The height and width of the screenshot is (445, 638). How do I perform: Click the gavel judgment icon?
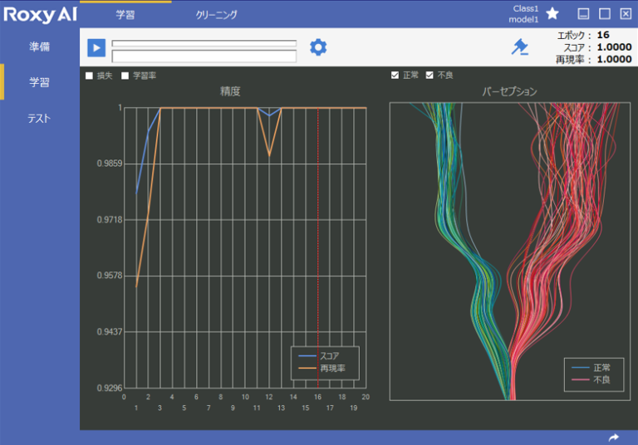click(x=520, y=47)
